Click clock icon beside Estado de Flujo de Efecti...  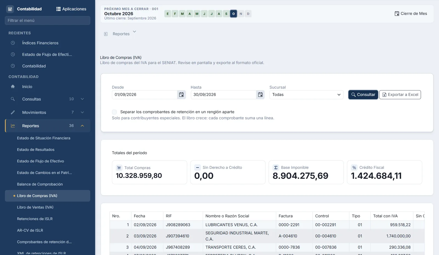[x=13, y=54]
